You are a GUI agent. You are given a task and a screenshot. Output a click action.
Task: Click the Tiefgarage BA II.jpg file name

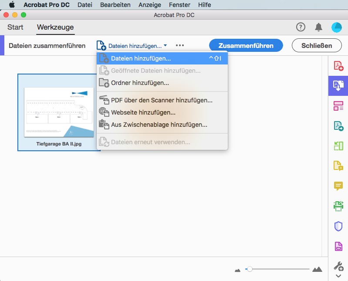pos(59,144)
